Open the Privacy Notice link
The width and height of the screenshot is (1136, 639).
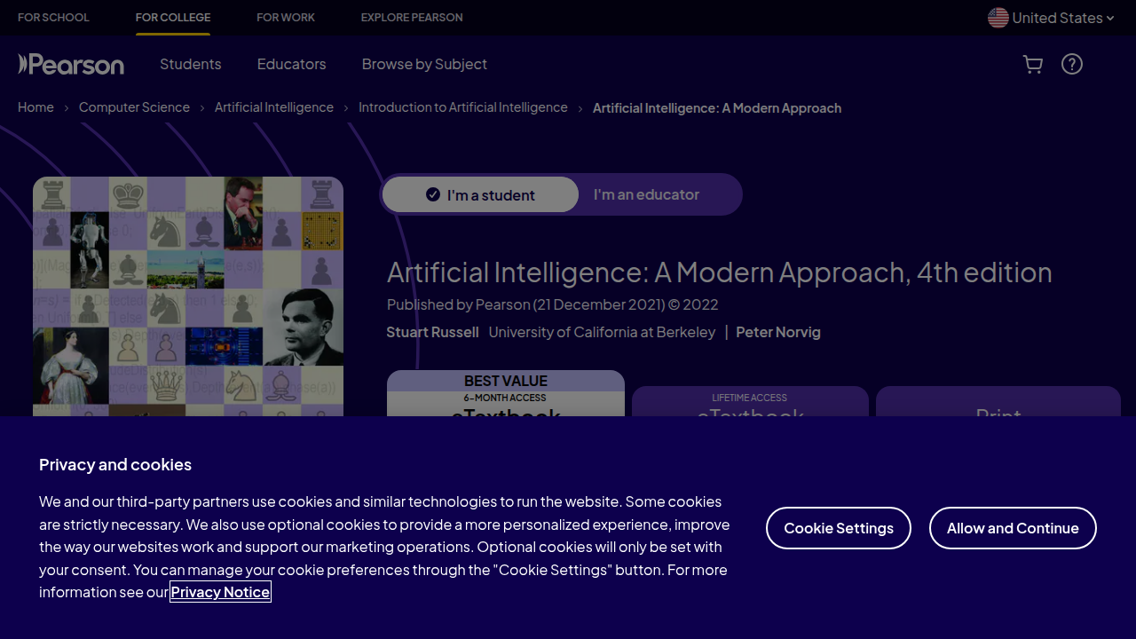tap(220, 592)
